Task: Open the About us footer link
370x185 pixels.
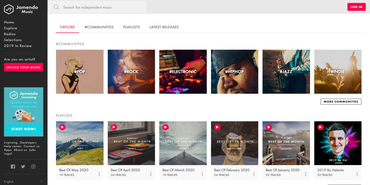Action: pos(20,150)
